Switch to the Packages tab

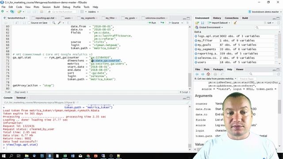[218, 69]
